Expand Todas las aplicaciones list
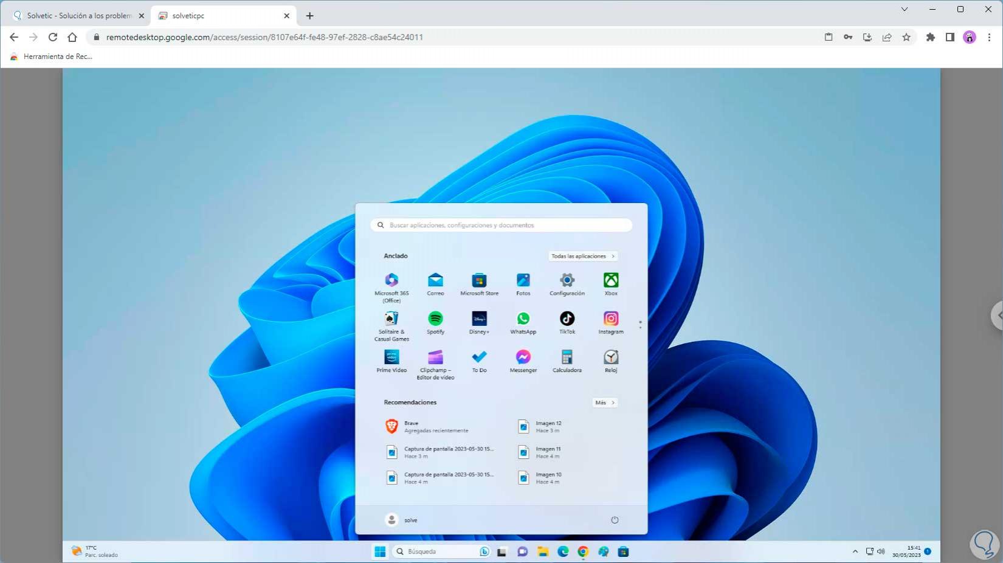This screenshot has width=1003, height=563. tap(583, 256)
